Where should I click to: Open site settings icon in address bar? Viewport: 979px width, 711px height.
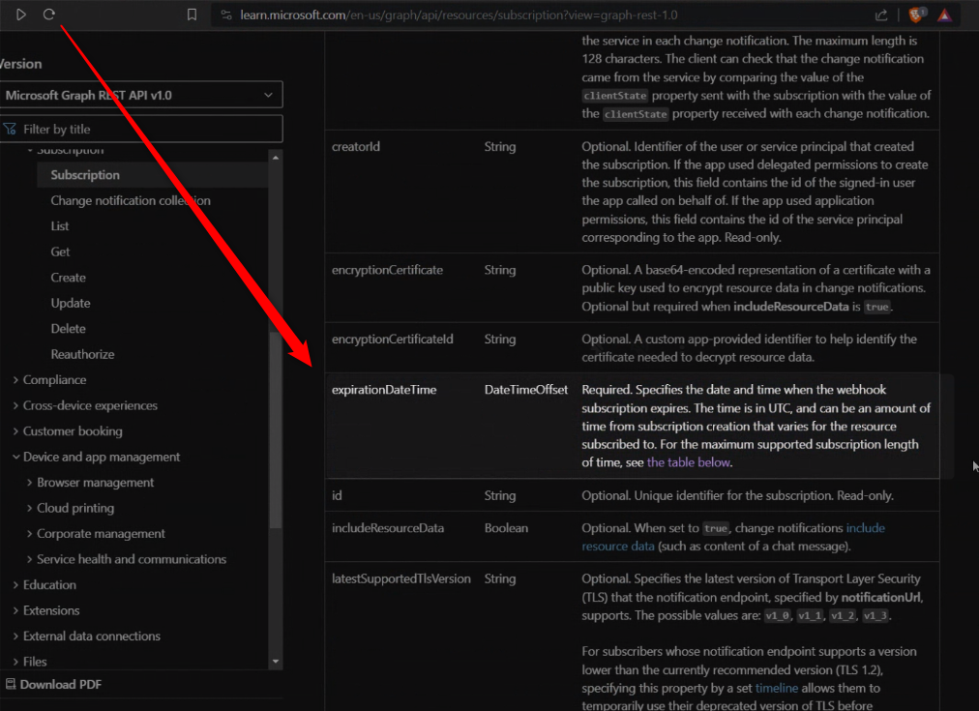pyautogui.click(x=226, y=15)
